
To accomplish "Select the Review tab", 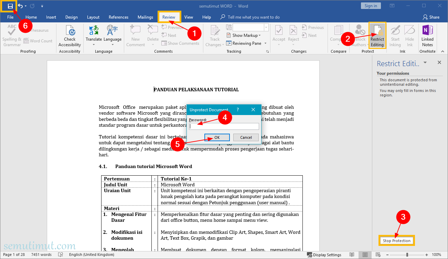I will 169,17.
